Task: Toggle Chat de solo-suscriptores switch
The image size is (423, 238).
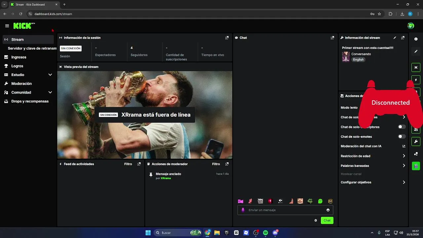Action: point(402,127)
